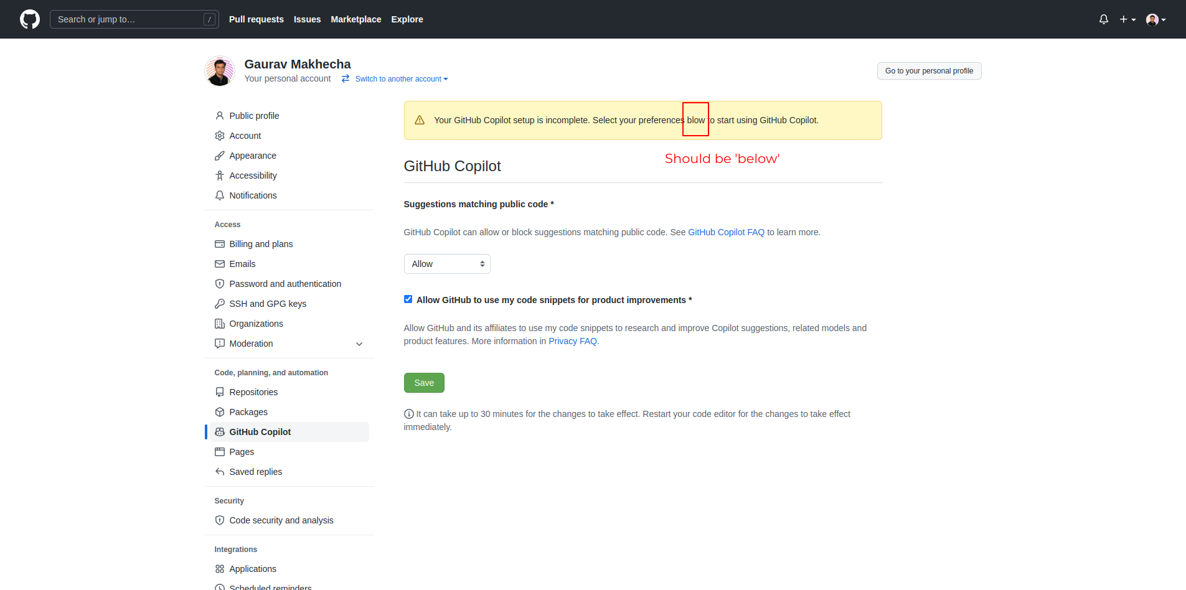This screenshot has height=590, width=1186.
Task: Open the notifications bell in header
Action: point(1104,19)
